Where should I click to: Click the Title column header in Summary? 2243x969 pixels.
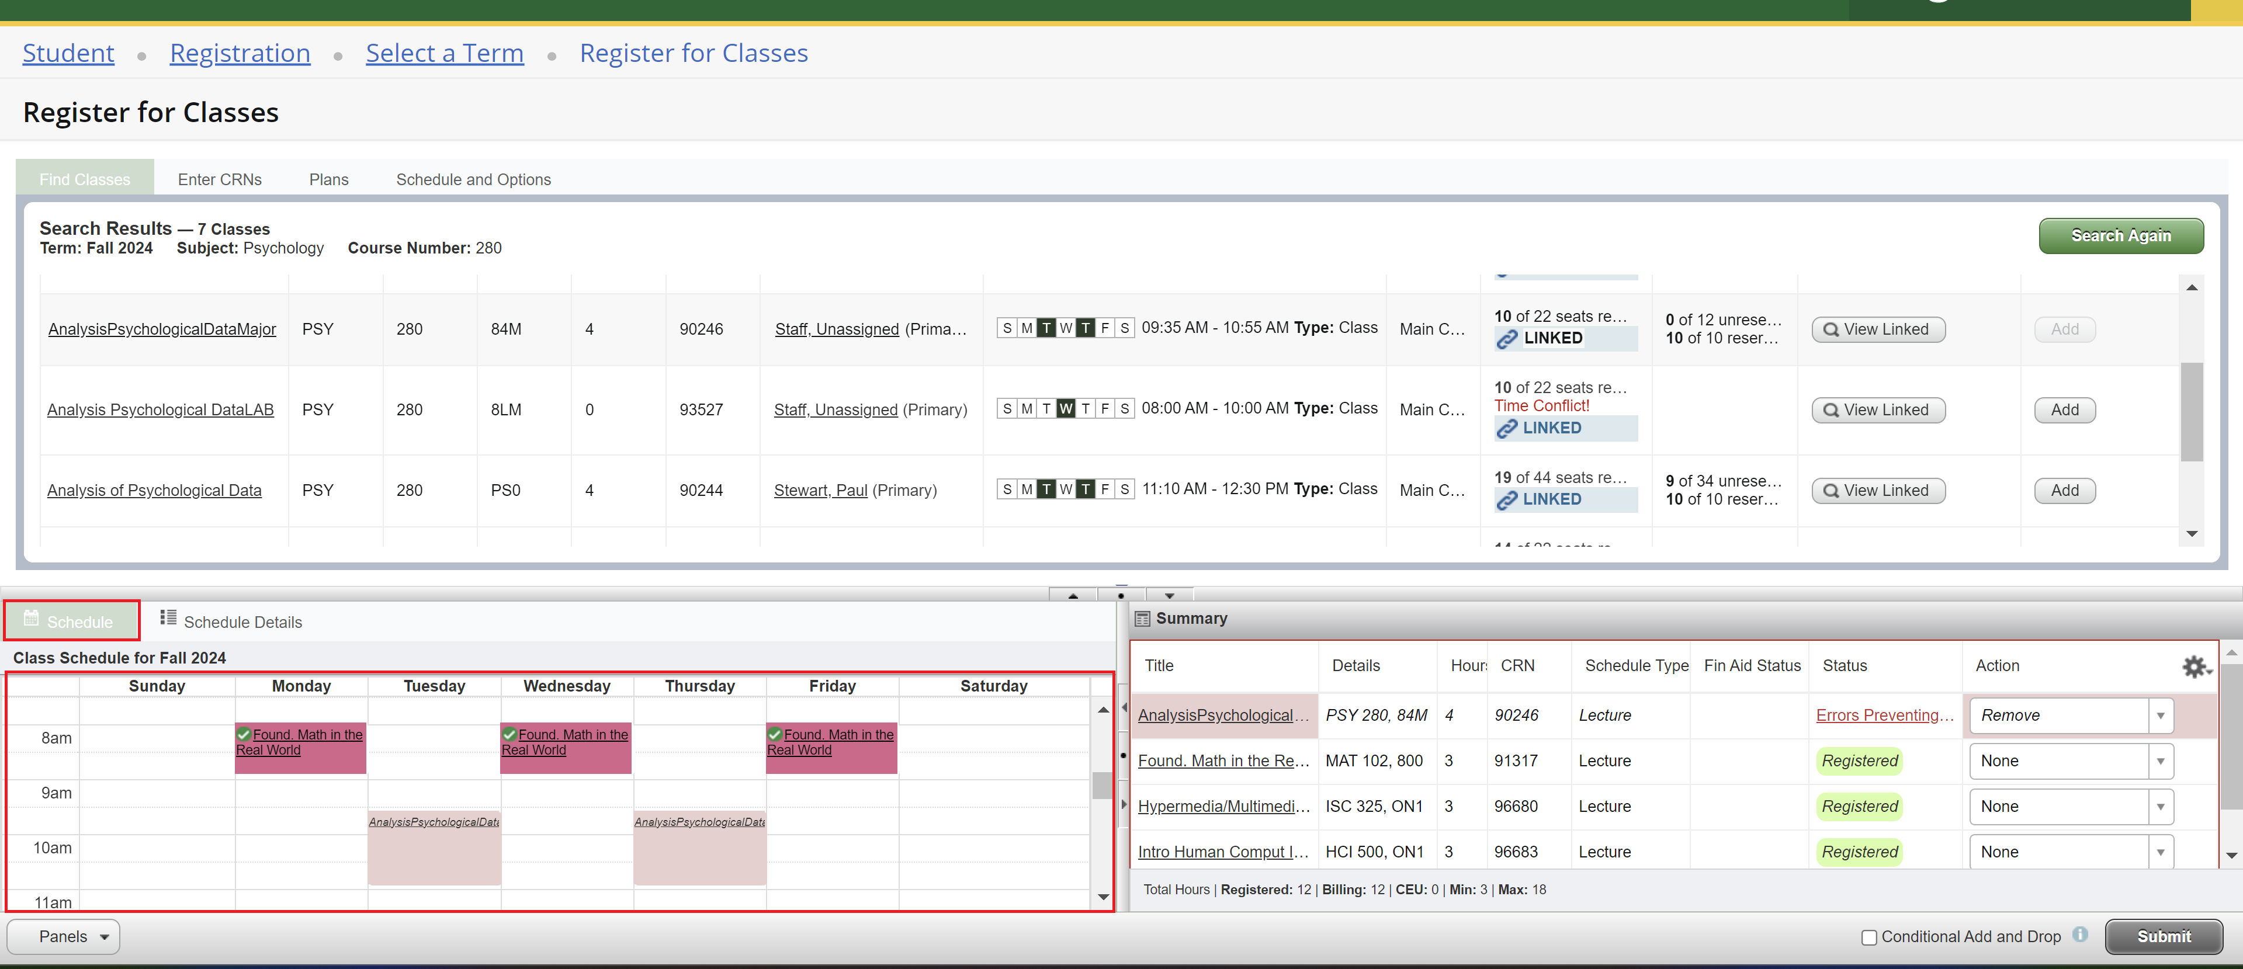tap(1158, 666)
